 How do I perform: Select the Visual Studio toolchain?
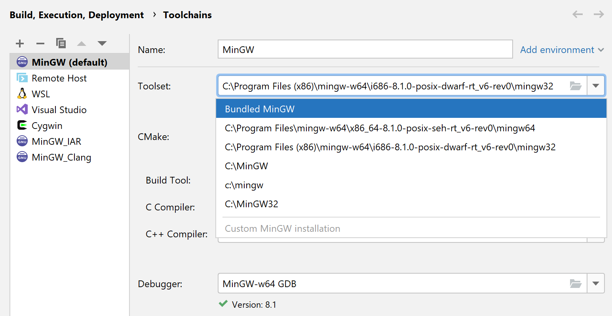(59, 110)
